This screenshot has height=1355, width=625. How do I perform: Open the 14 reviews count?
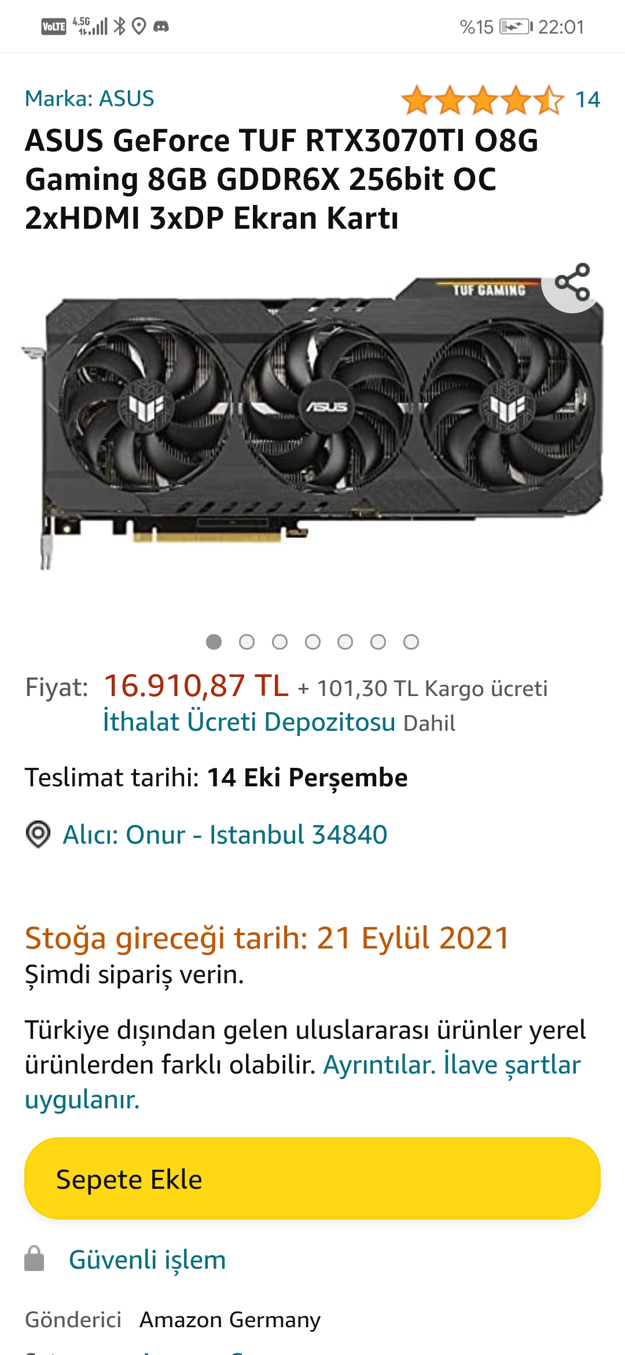tap(587, 100)
